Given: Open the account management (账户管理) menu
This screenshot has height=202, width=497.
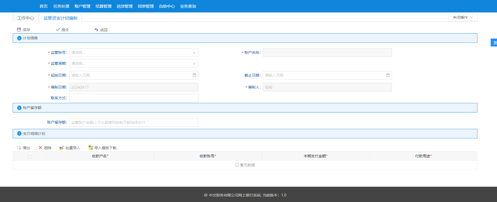Looking at the screenshot, I should pyautogui.click(x=82, y=6).
